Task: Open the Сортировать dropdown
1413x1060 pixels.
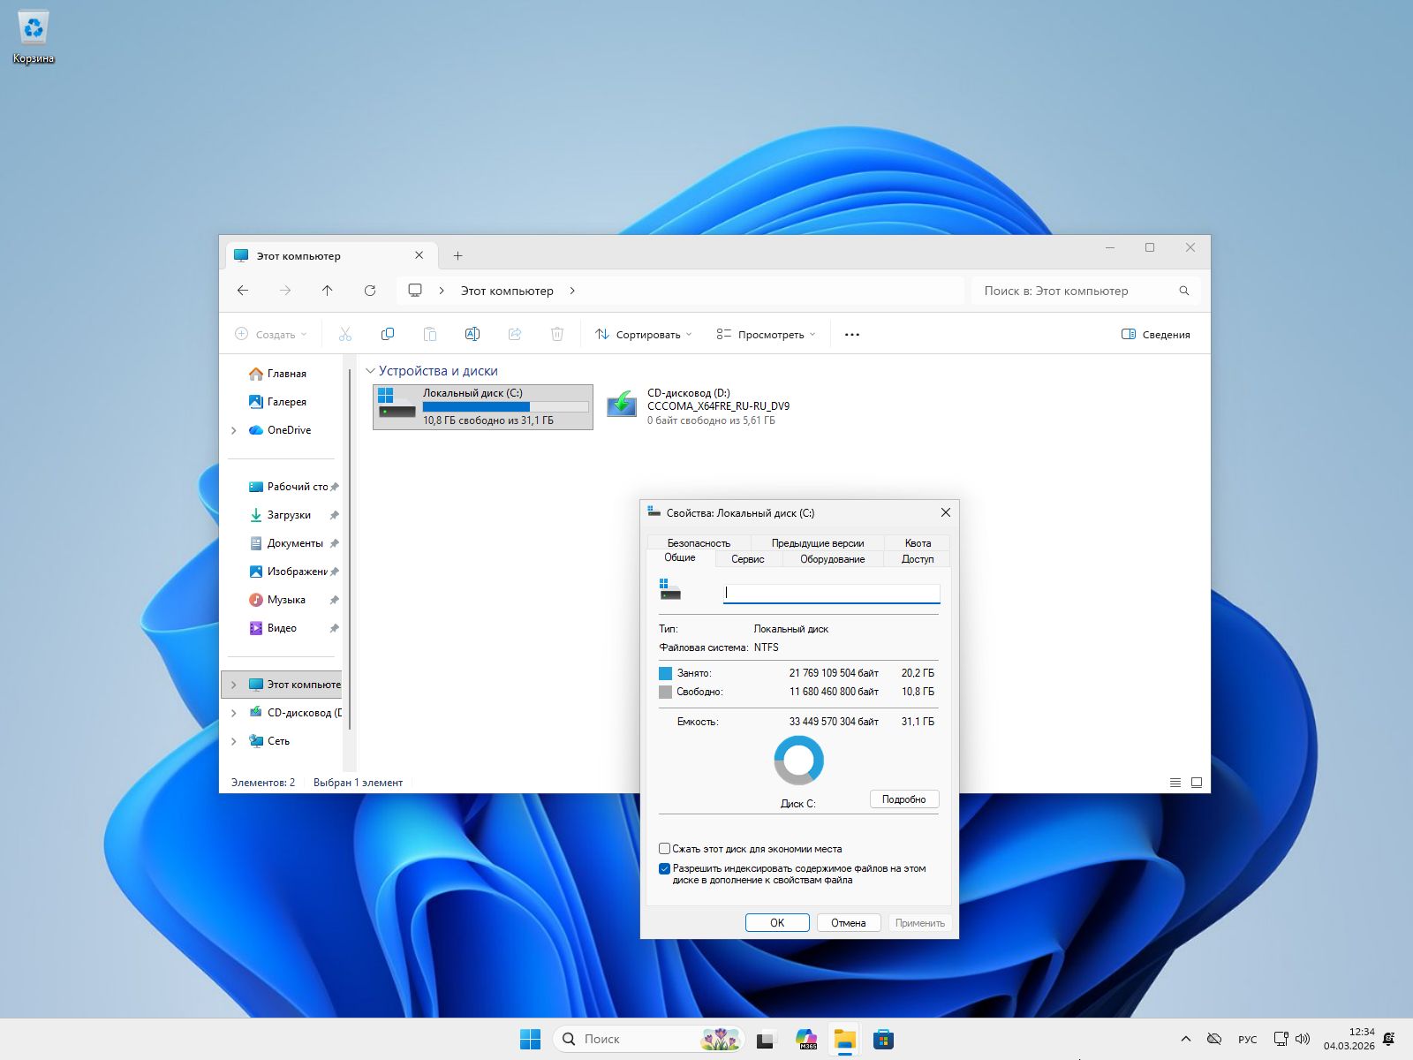Action: [642, 334]
